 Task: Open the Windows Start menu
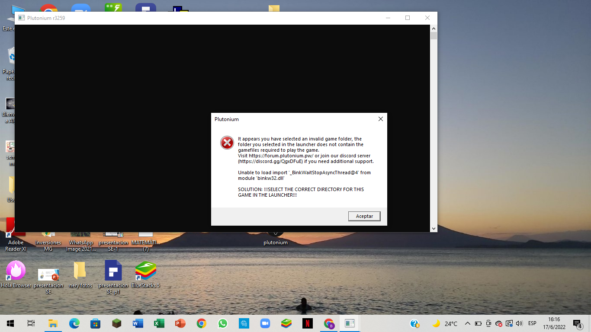point(10,323)
